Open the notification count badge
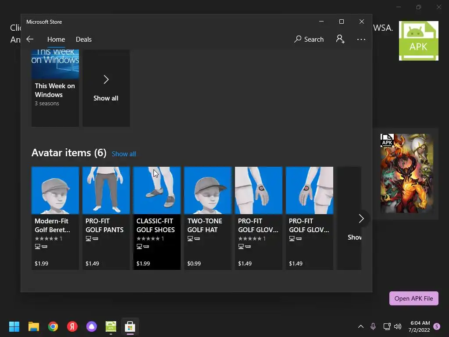 coord(437,326)
